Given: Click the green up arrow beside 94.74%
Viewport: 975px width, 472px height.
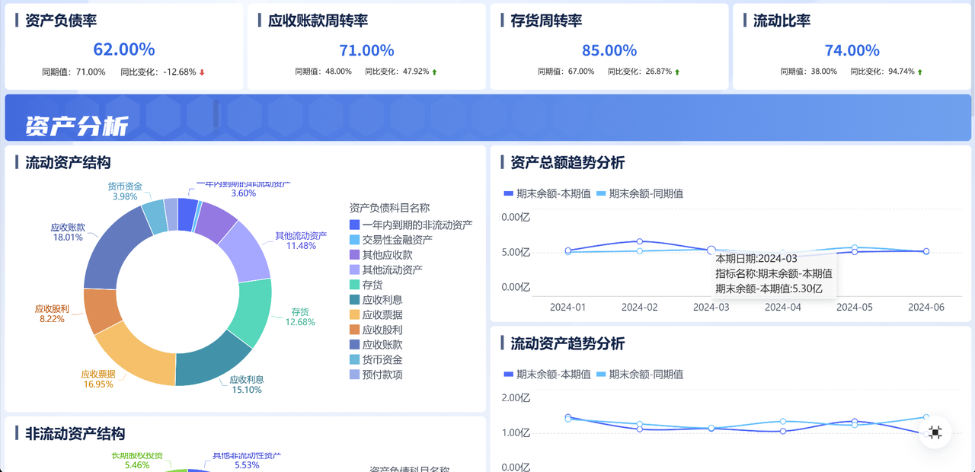Looking at the screenshot, I should tap(920, 72).
